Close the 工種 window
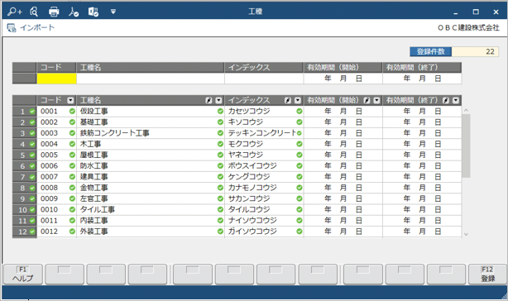Image resolution: width=508 pixels, height=301 pixels. [x=496, y=12]
